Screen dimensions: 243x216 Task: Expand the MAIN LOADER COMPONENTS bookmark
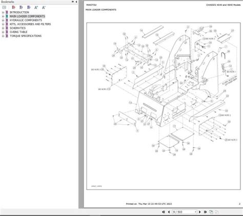point(3,16)
